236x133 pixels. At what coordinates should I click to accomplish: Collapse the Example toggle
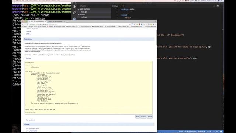tap(28, 58)
